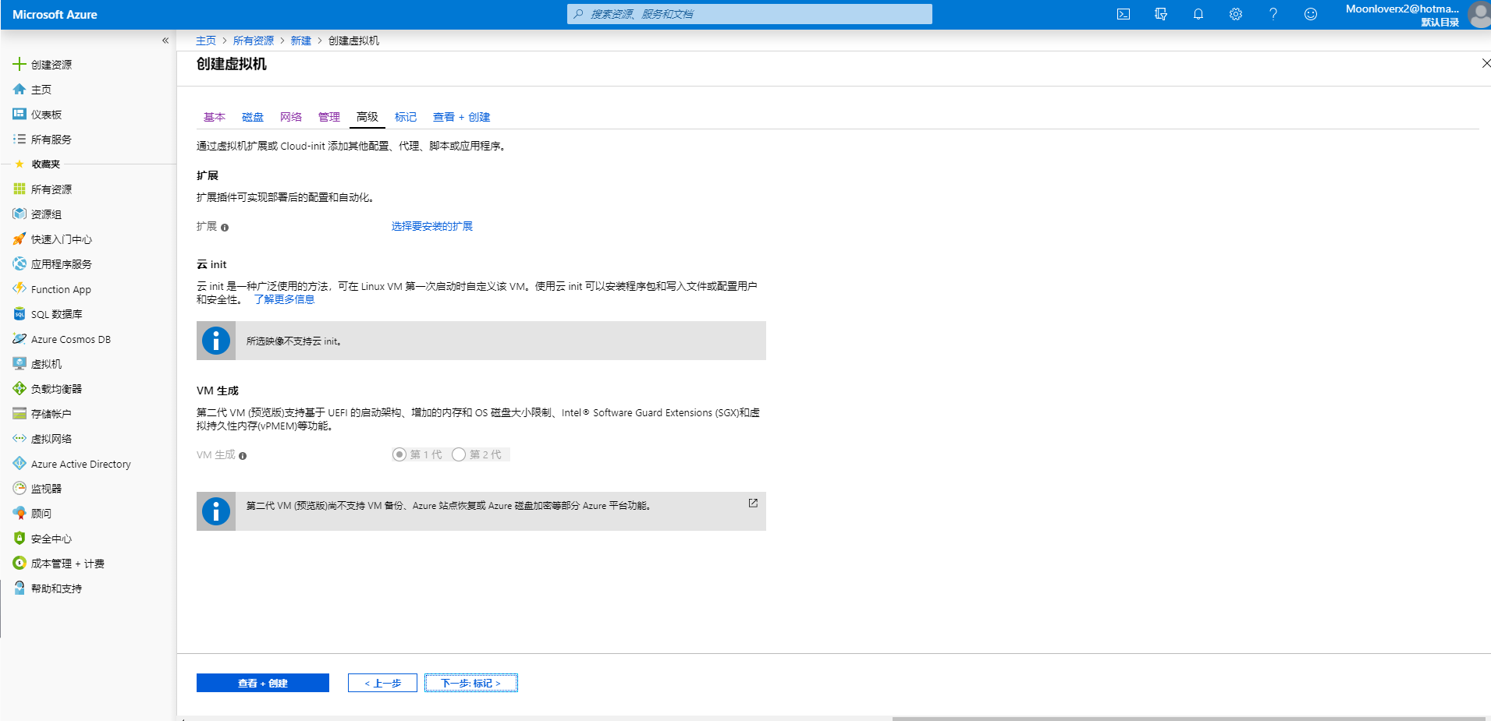1491x721 pixels.
Task: Open 了解更多信息 link about cloud init
Action: pos(285,299)
